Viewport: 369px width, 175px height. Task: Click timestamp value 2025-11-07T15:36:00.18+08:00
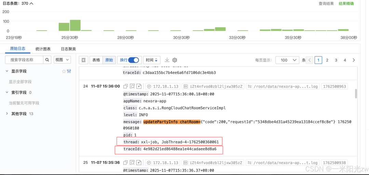(182, 94)
